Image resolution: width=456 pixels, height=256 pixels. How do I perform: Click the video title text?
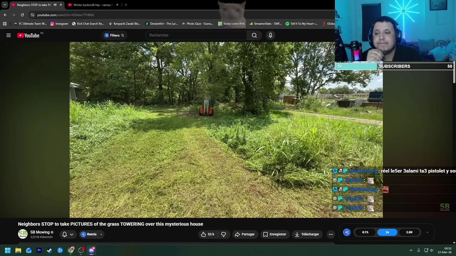tap(110, 224)
